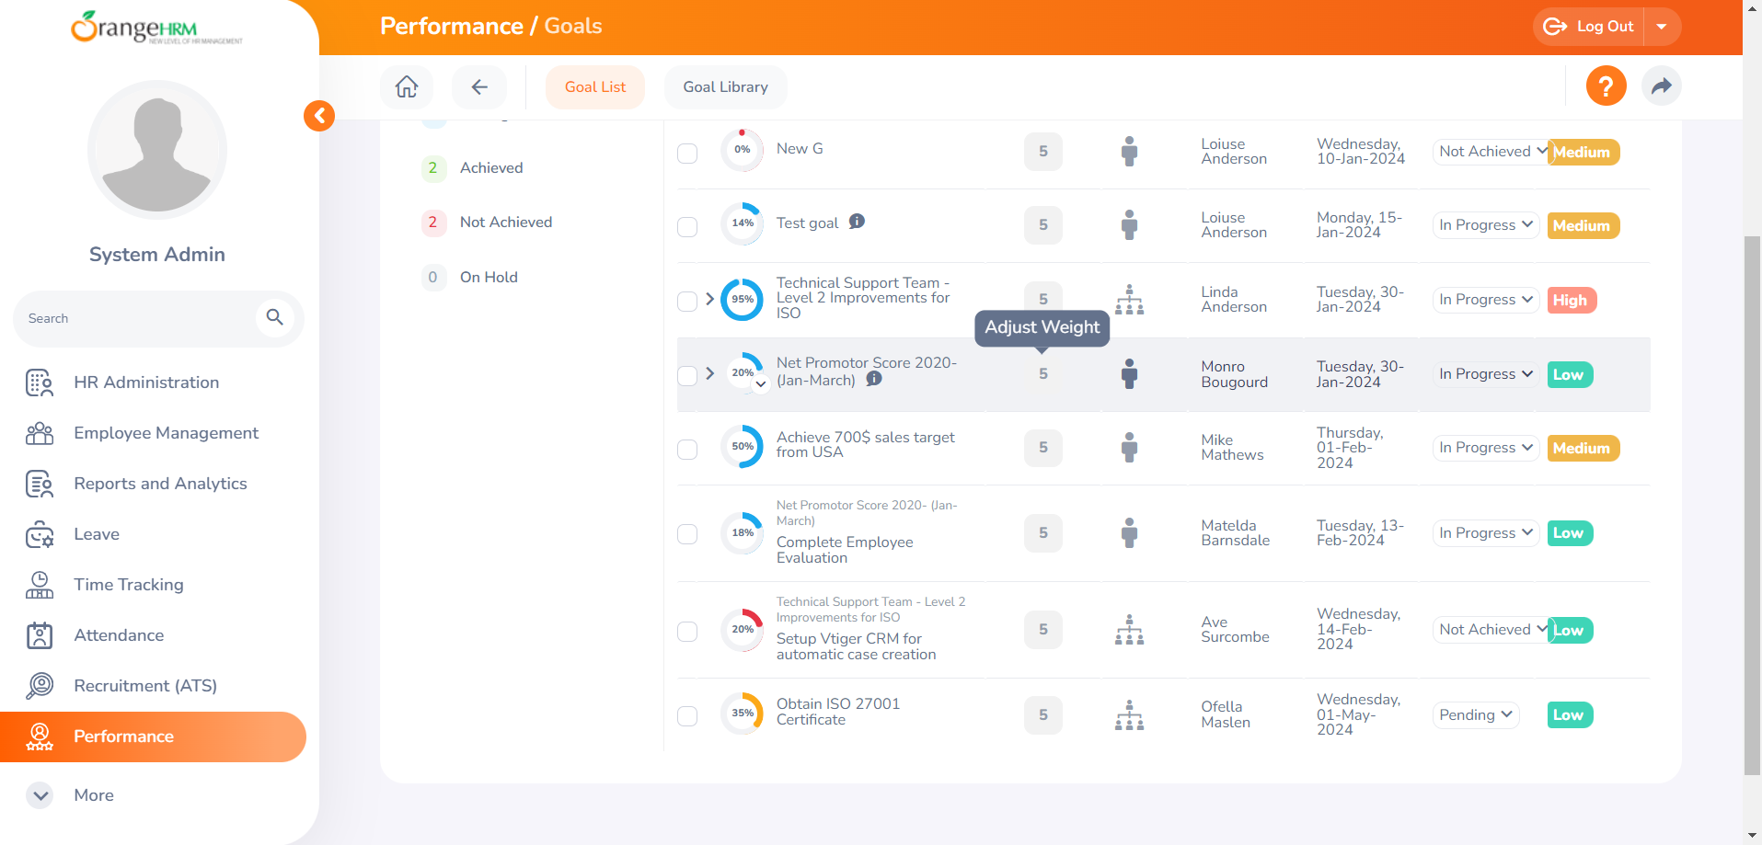The height and width of the screenshot is (845, 1762).
Task: Click the Log Out button
Action: point(1590,26)
